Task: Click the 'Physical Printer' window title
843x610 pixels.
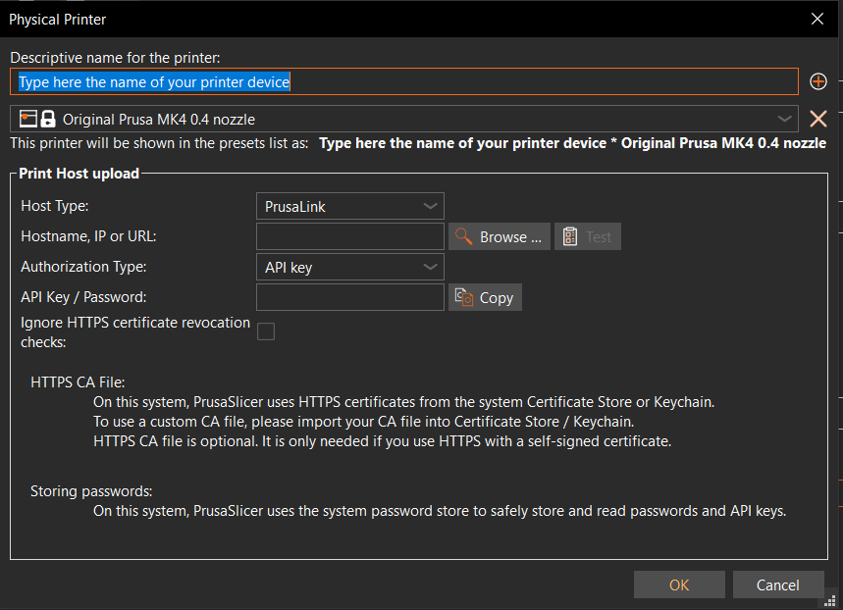Action: point(58,20)
